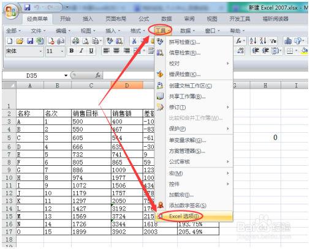
Task: Click the Chart column icon
Action: (x=288, y=41)
